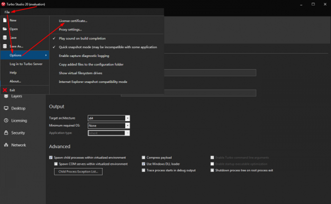Click the Network sidebar icon
The width and height of the screenshot is (331, 204).
click(x=6, y=145)
